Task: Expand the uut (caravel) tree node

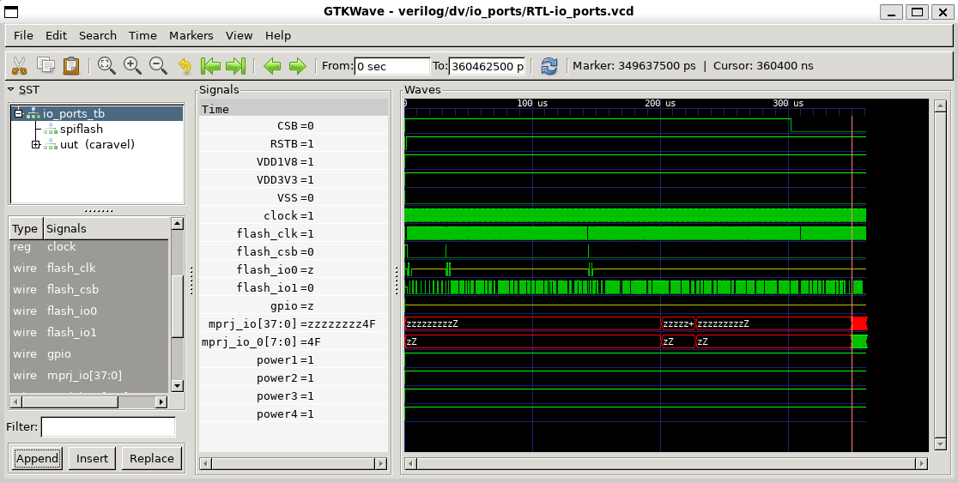Action: pyautogui.click(x=35, y=145)
